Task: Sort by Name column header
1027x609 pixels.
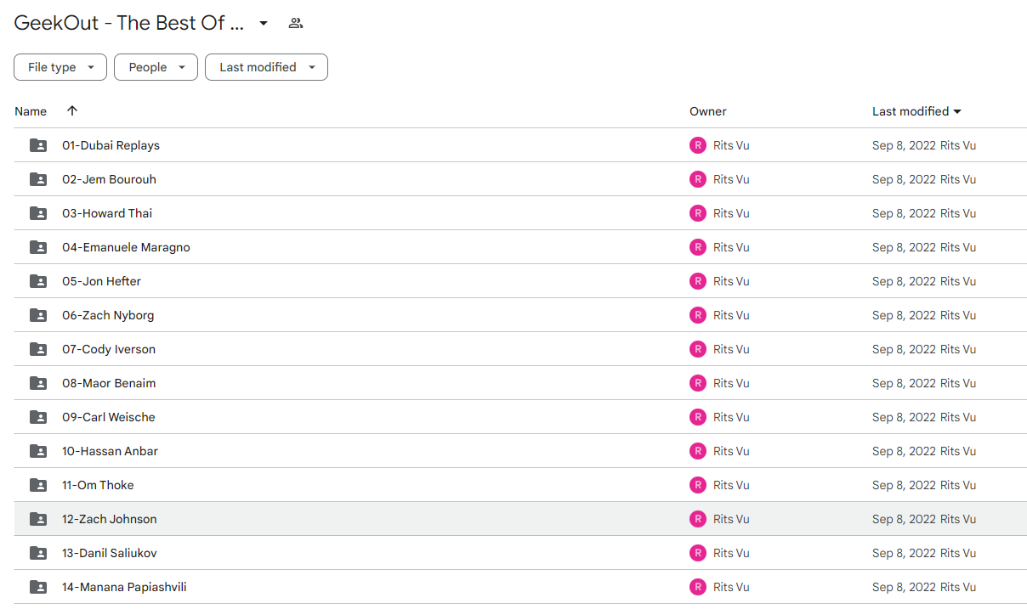Action: 31,111
